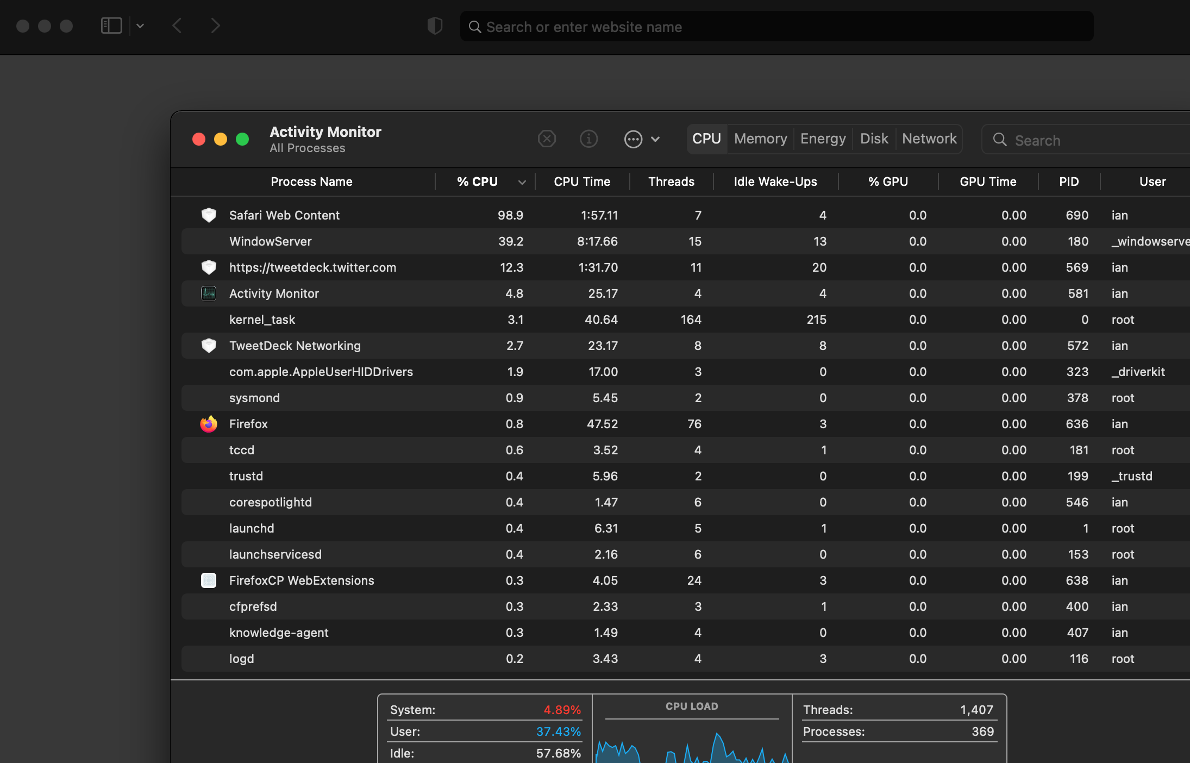The width and height of the screenshot is (1190, 763).
Task: Click the Safari address bar
Action: pyautogui.click(x=777, y=27)
